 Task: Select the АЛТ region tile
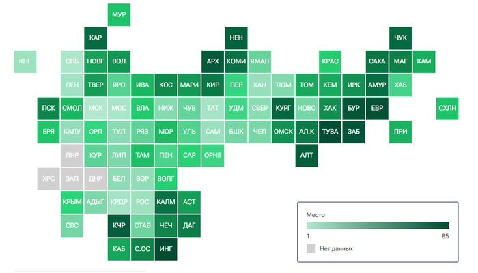click(x=307, y=156)
